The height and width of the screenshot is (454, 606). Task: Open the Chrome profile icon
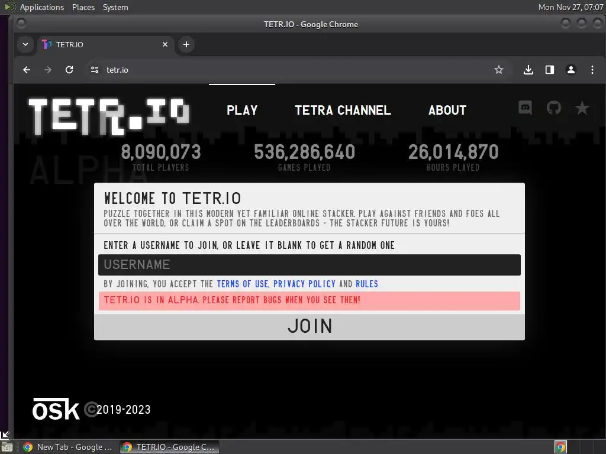[x=571, y=70]
